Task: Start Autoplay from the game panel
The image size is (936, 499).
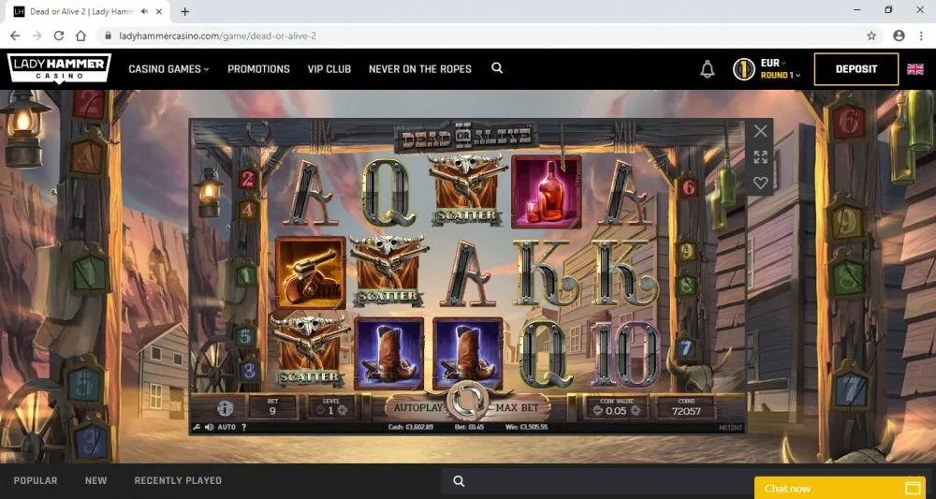Action: (x=417, y=408)
